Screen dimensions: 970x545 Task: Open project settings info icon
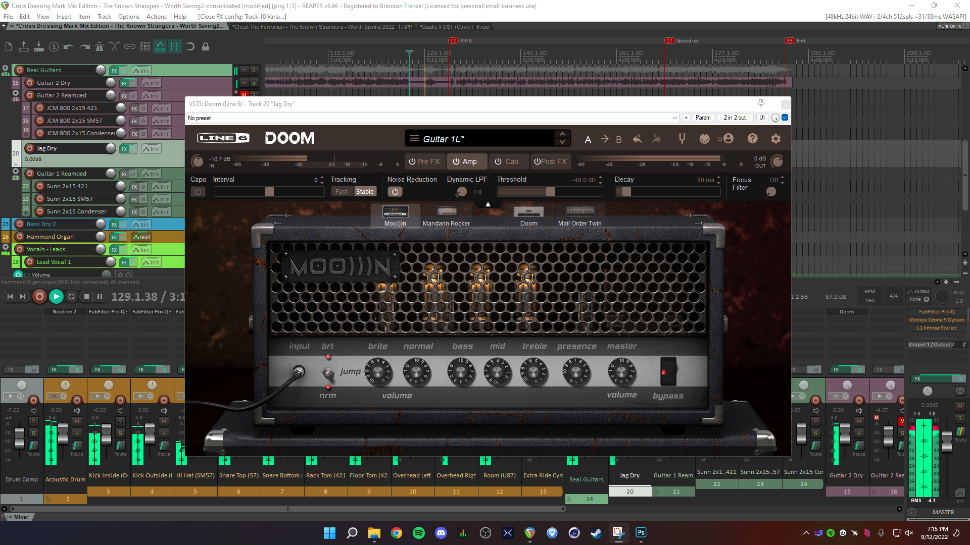[54, 47]
